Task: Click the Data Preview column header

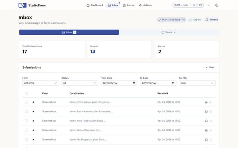Action: (77, 94)
